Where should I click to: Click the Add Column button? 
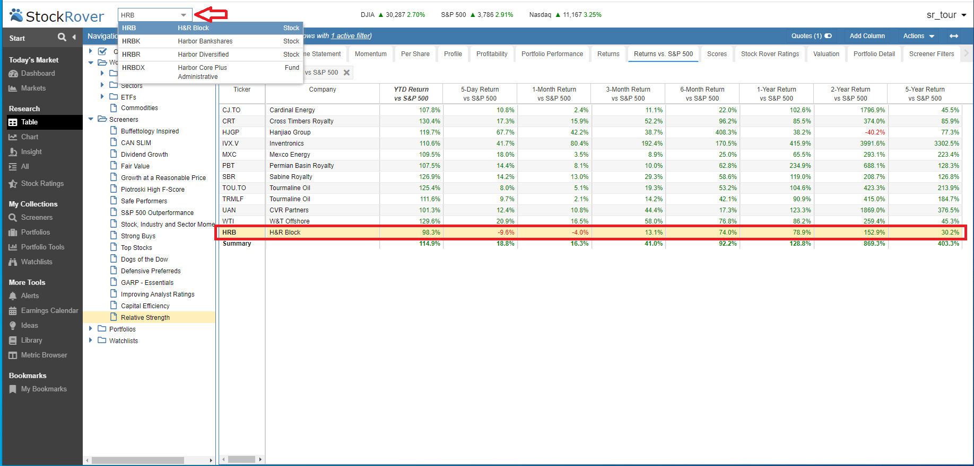click(867, 36)
